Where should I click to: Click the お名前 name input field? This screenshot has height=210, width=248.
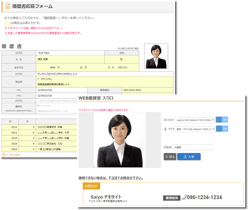click(194, 147)
